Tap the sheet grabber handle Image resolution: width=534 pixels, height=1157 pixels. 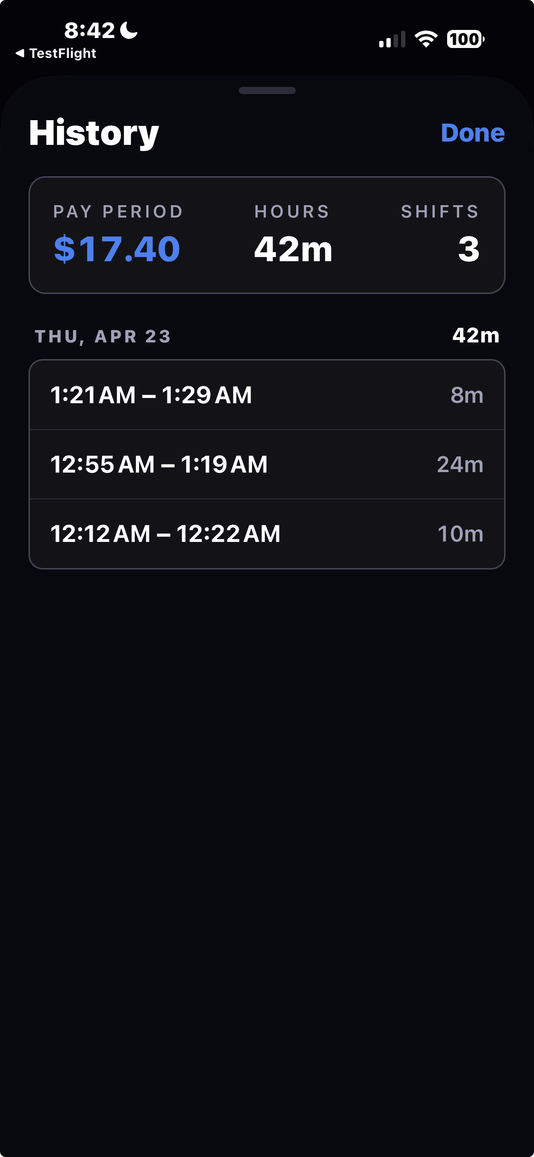pos(267,90)
